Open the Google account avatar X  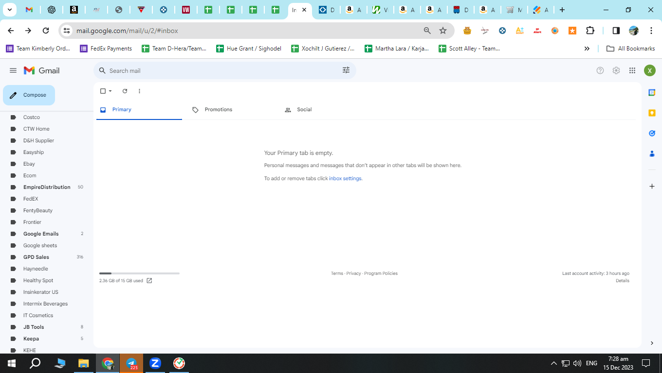(x=650, y=70)
